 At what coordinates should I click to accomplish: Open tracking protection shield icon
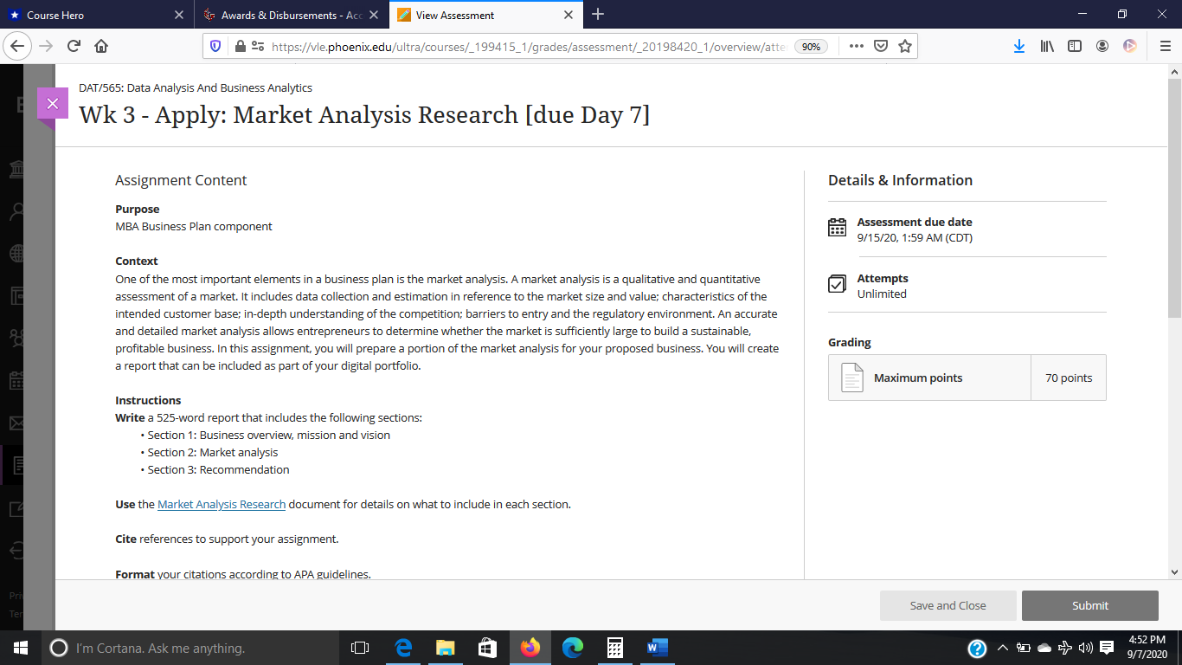click(x=216, y=46)
